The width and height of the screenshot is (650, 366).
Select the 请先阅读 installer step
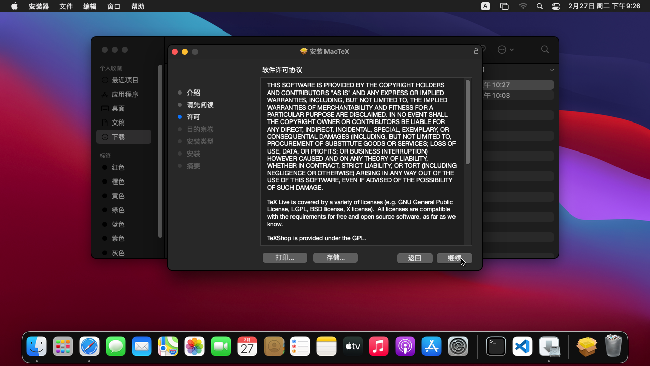[200, 105]
